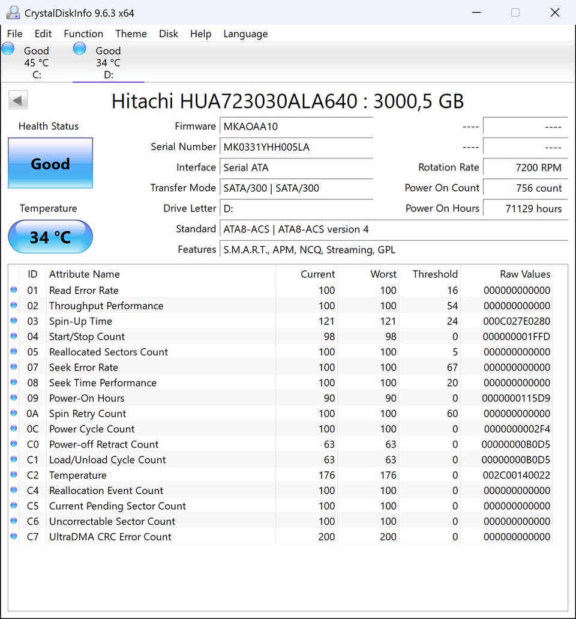Click status dot for Read Error Rate
Viewport: 576px width, 619px height.
pos(14,290)
